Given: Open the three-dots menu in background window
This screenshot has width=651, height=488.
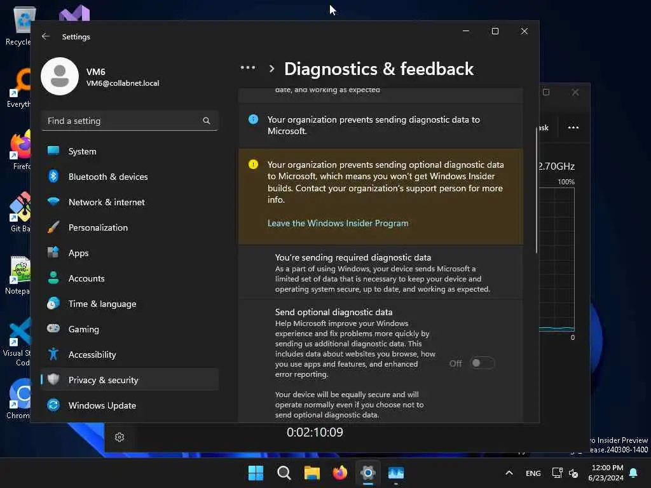Looking at the screenshot, I should [573, 127].
